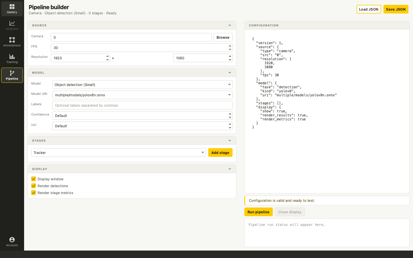The height and width of the screenshot is (258, 413).
Task: Click the pipeline run status output box
Action: tap(327, 233)
